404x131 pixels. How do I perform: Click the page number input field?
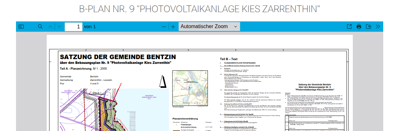73,27
